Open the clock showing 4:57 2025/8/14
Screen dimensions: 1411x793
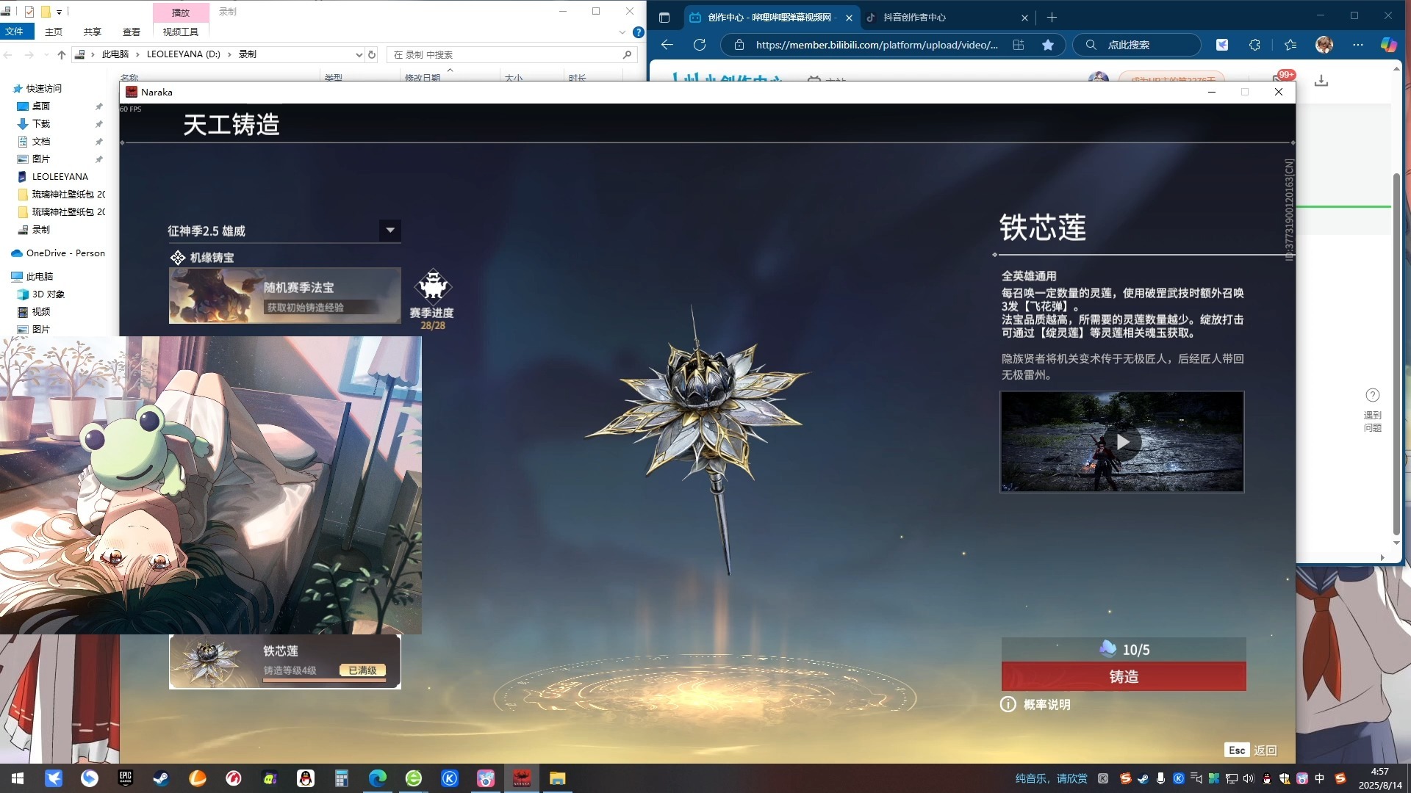[x=1379, y=778]
